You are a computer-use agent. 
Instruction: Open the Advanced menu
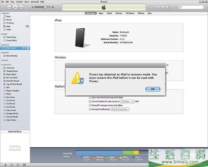[x=35, y=2]
